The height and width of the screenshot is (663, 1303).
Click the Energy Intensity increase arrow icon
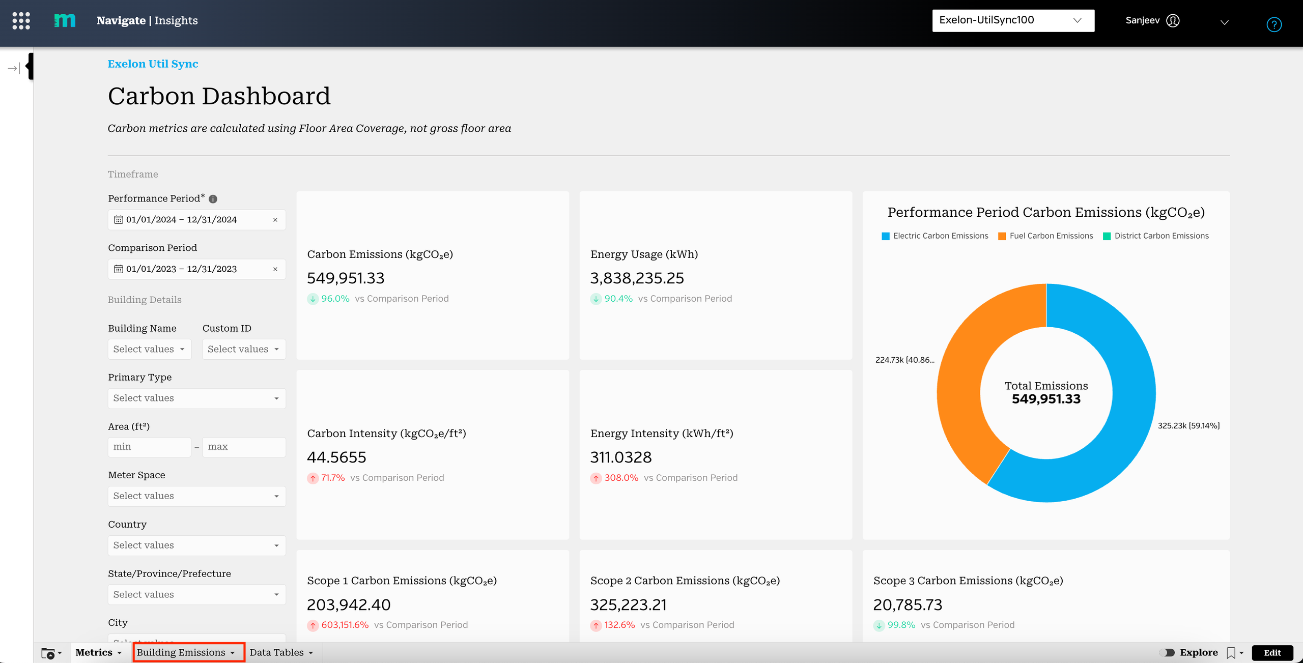coord(596,478)
